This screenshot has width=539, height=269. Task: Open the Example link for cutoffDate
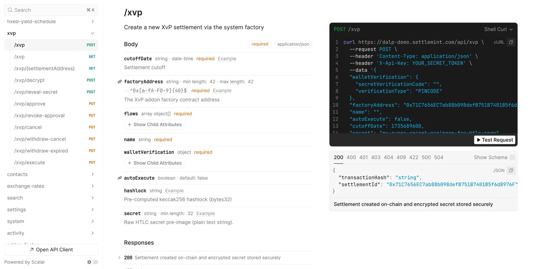(x=227, y=59)
